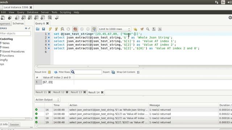Select the CodeVlog schema
Screen dimensions: 232x130
coord(7,39)
